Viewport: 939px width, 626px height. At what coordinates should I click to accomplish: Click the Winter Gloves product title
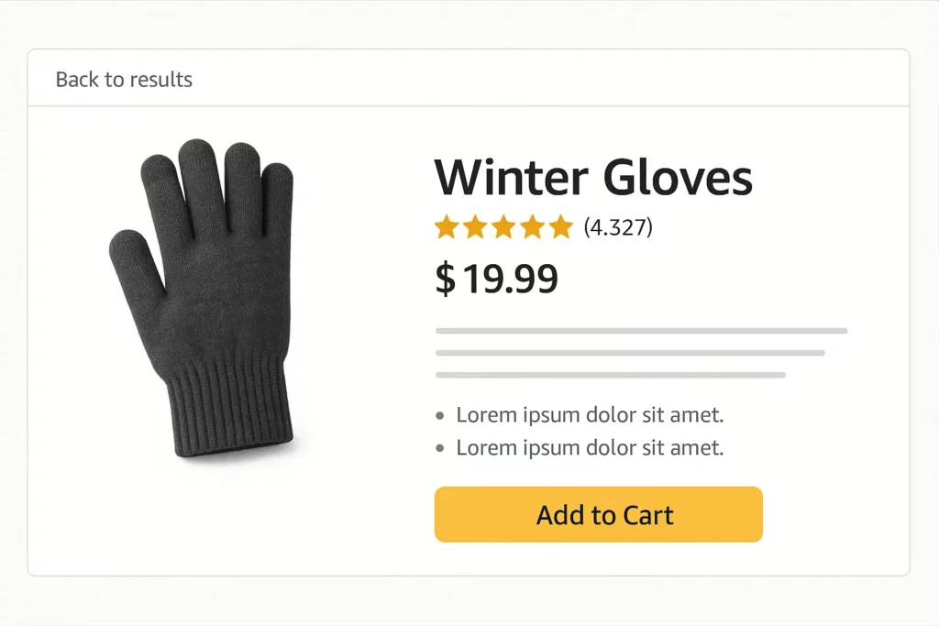tap(592, 177)
